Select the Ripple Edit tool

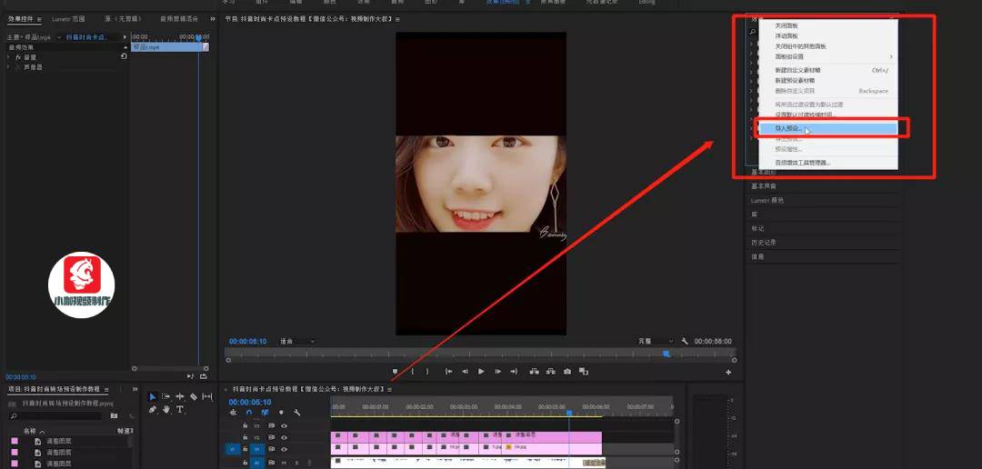pos(180,397)
